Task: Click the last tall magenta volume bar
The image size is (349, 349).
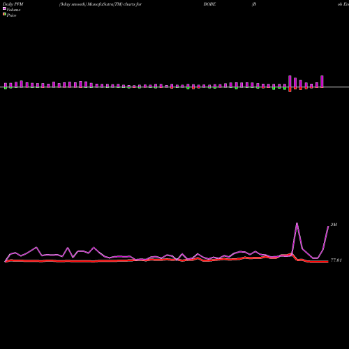Action: click(322, 82)
